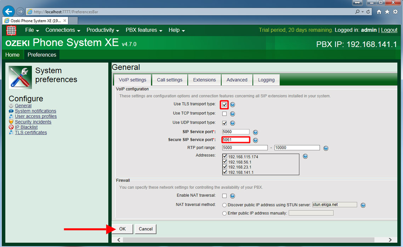403x247 pixels.
Task: Open the Connections dropdown menu
Action: pyautogui.click(x=63, y=30)
